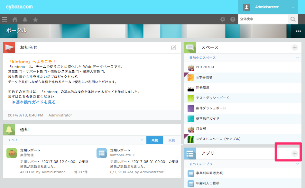Open settings gear icon
Image resolution: width=305 pixels, height=188 pixels.
point(223,19)
